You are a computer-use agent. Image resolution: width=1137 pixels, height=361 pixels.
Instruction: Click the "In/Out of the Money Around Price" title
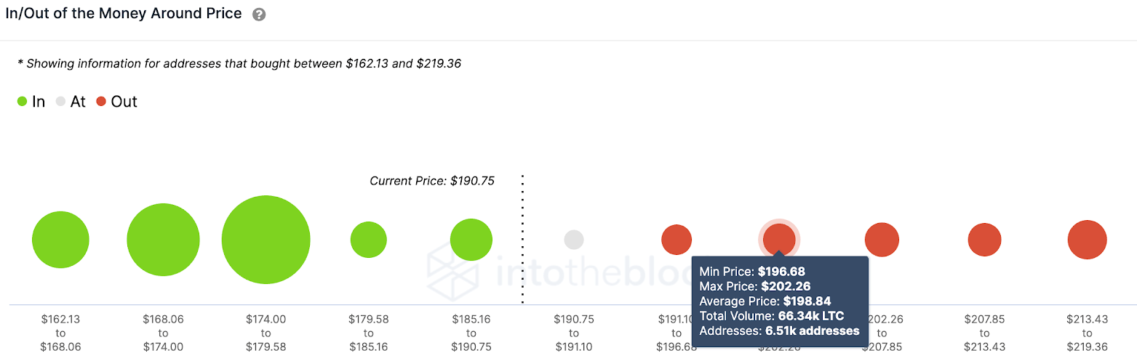pos(124,14)
